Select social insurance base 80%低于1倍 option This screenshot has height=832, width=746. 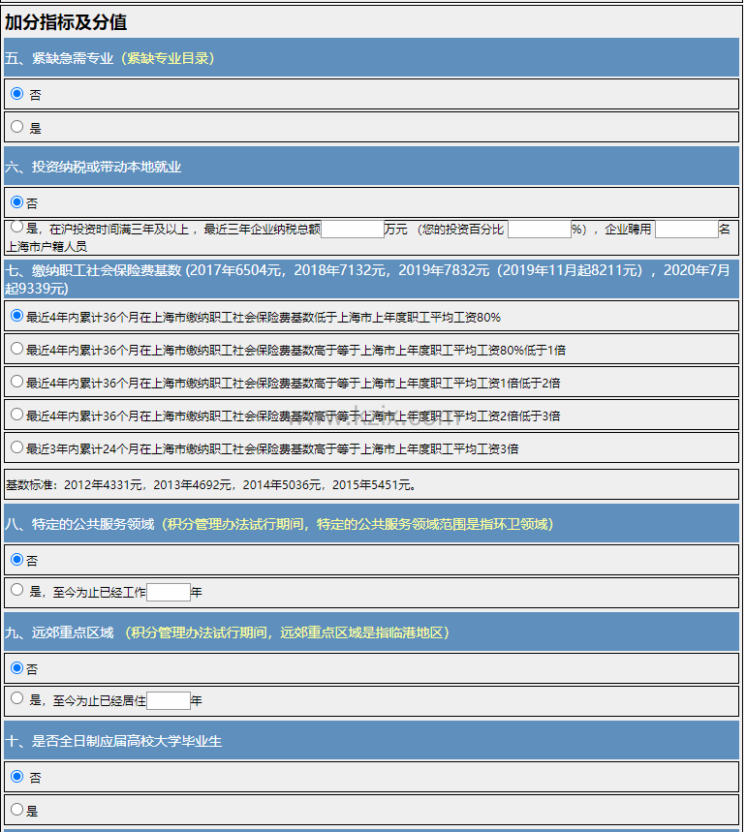click(16, 349)
